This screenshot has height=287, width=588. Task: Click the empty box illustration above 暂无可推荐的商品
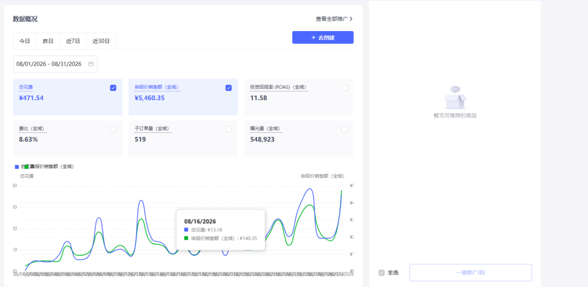point(455,97)
